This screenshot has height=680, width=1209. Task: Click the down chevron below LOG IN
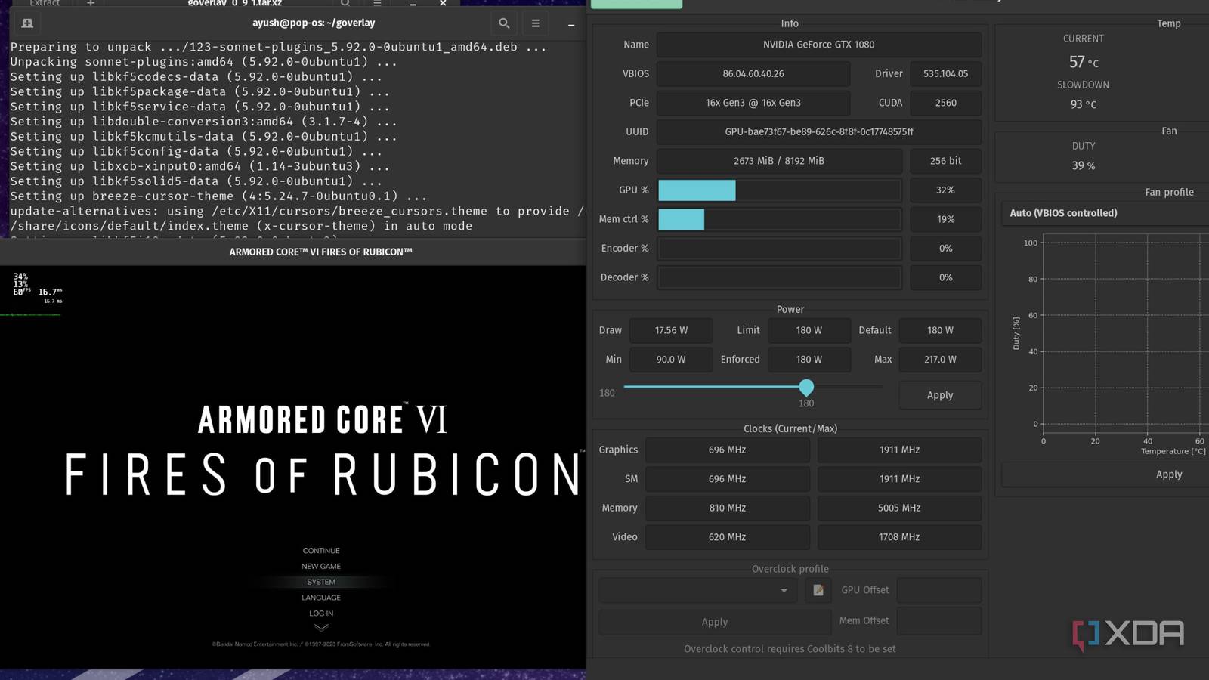[x=321, y=627]
